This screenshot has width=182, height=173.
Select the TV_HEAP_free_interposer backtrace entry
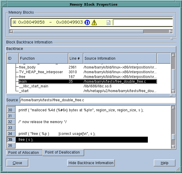[x=41, y=72]
